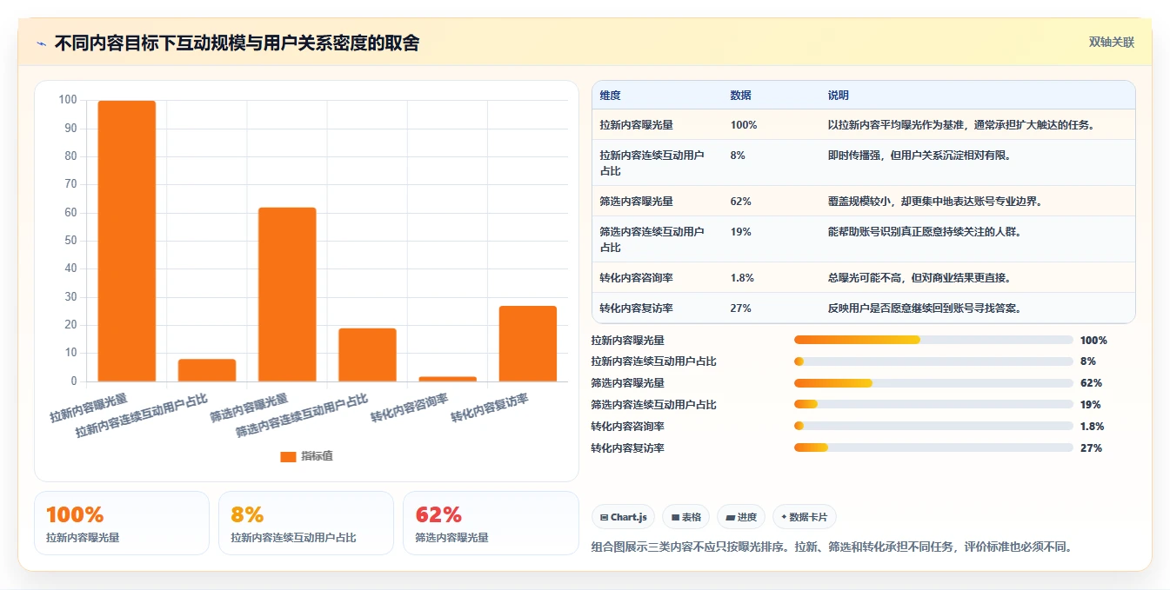Click y-axis tick label 50

tap(70, 241)
